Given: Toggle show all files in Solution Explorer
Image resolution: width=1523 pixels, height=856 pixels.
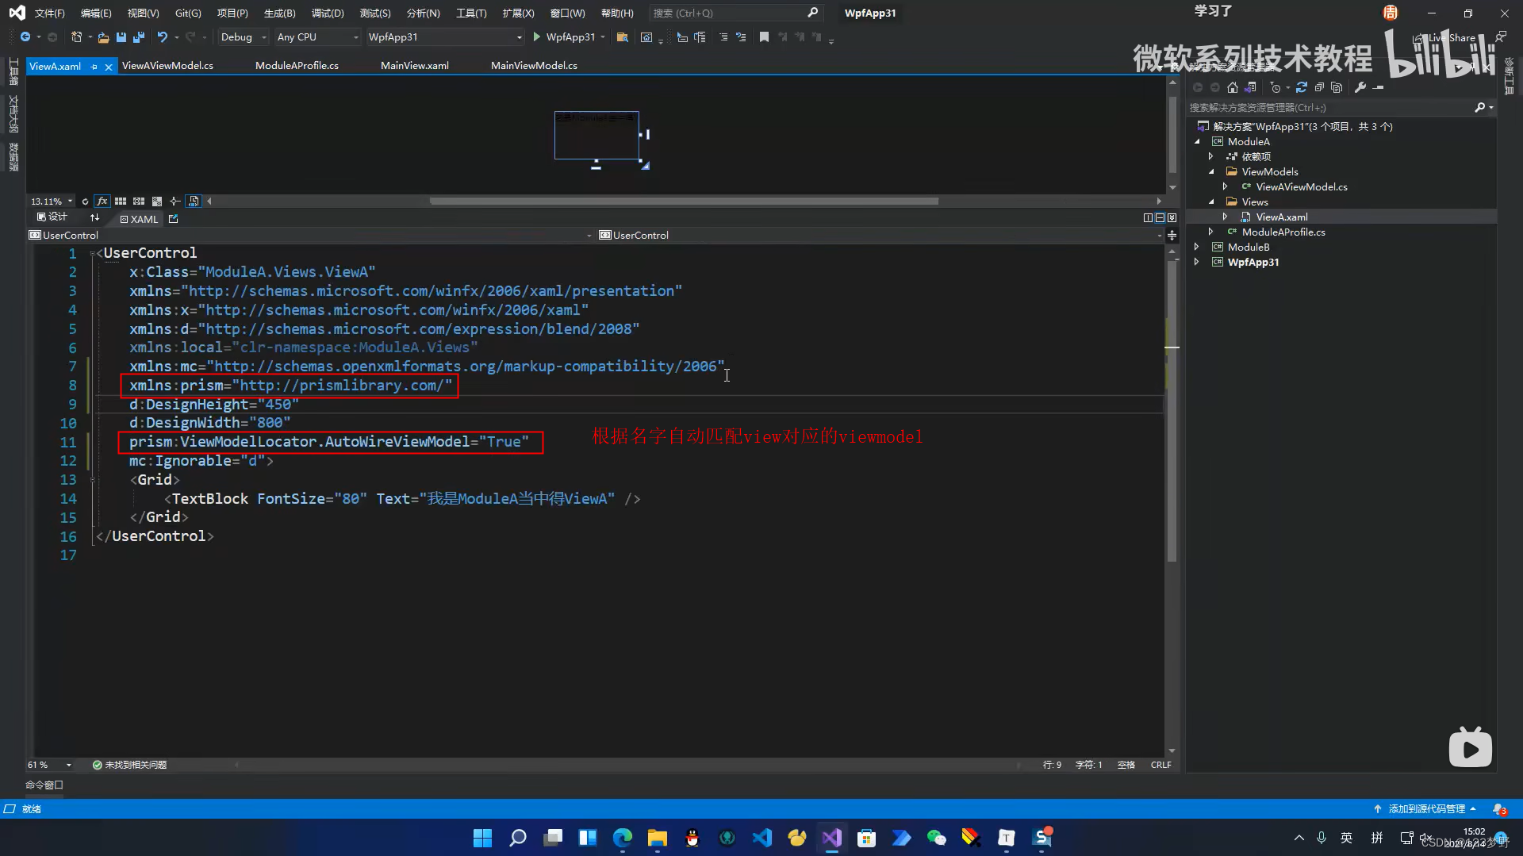Looking at the screenshot, I should (1337, 87).
